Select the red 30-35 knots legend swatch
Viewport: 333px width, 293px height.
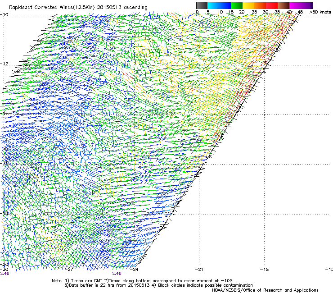click(272, 5)
